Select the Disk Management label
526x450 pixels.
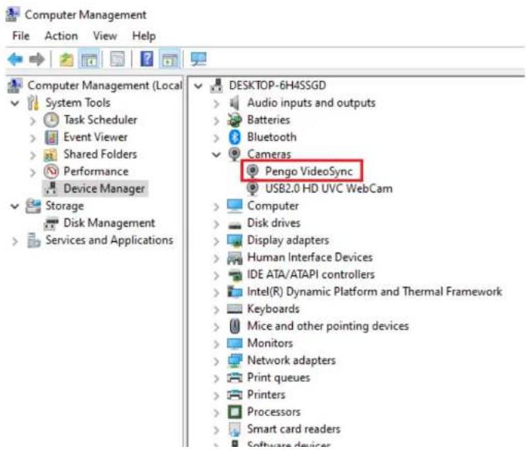tap(110, 223)
